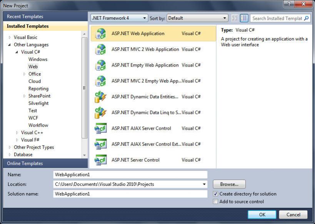
Task: Select 'ASP.NET Empty Web Application' template name
Action: point(145,65)
